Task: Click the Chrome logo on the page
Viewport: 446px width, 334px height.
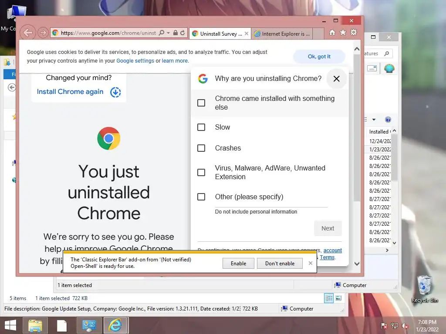Action: click(x=108, y=138)
